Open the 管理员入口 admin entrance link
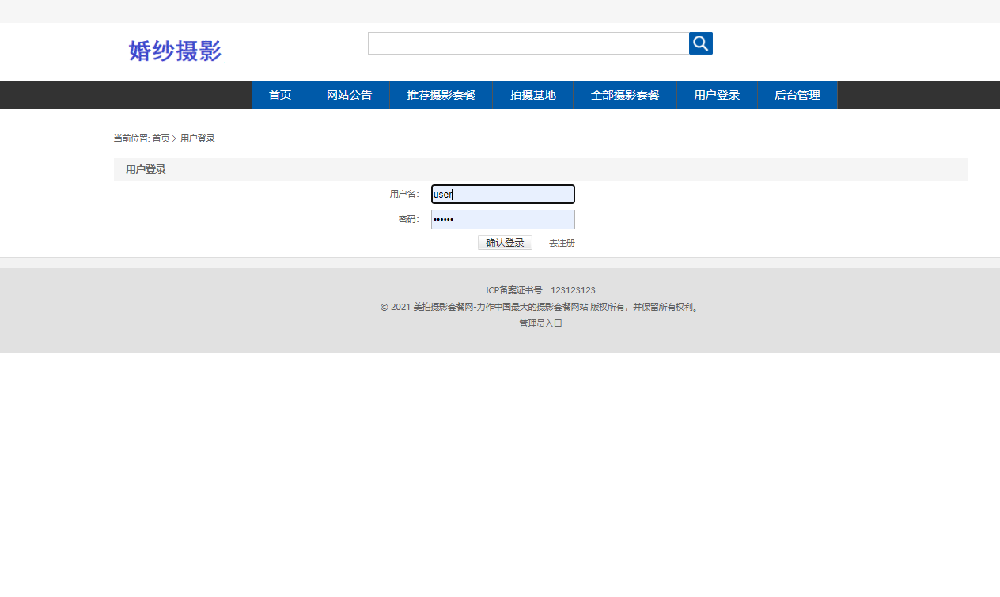Screen dimensions: 1000x597 coord(540,323)
